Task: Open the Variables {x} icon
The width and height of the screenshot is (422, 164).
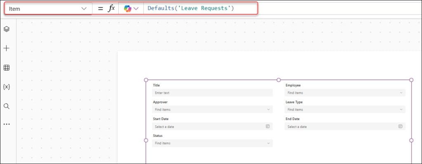Action: coord(7,87)
